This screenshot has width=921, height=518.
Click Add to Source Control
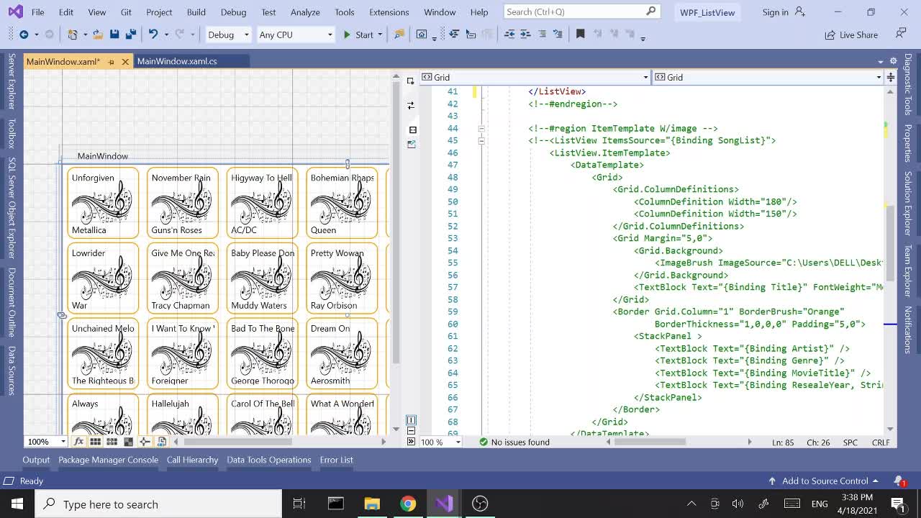(823, 481)
